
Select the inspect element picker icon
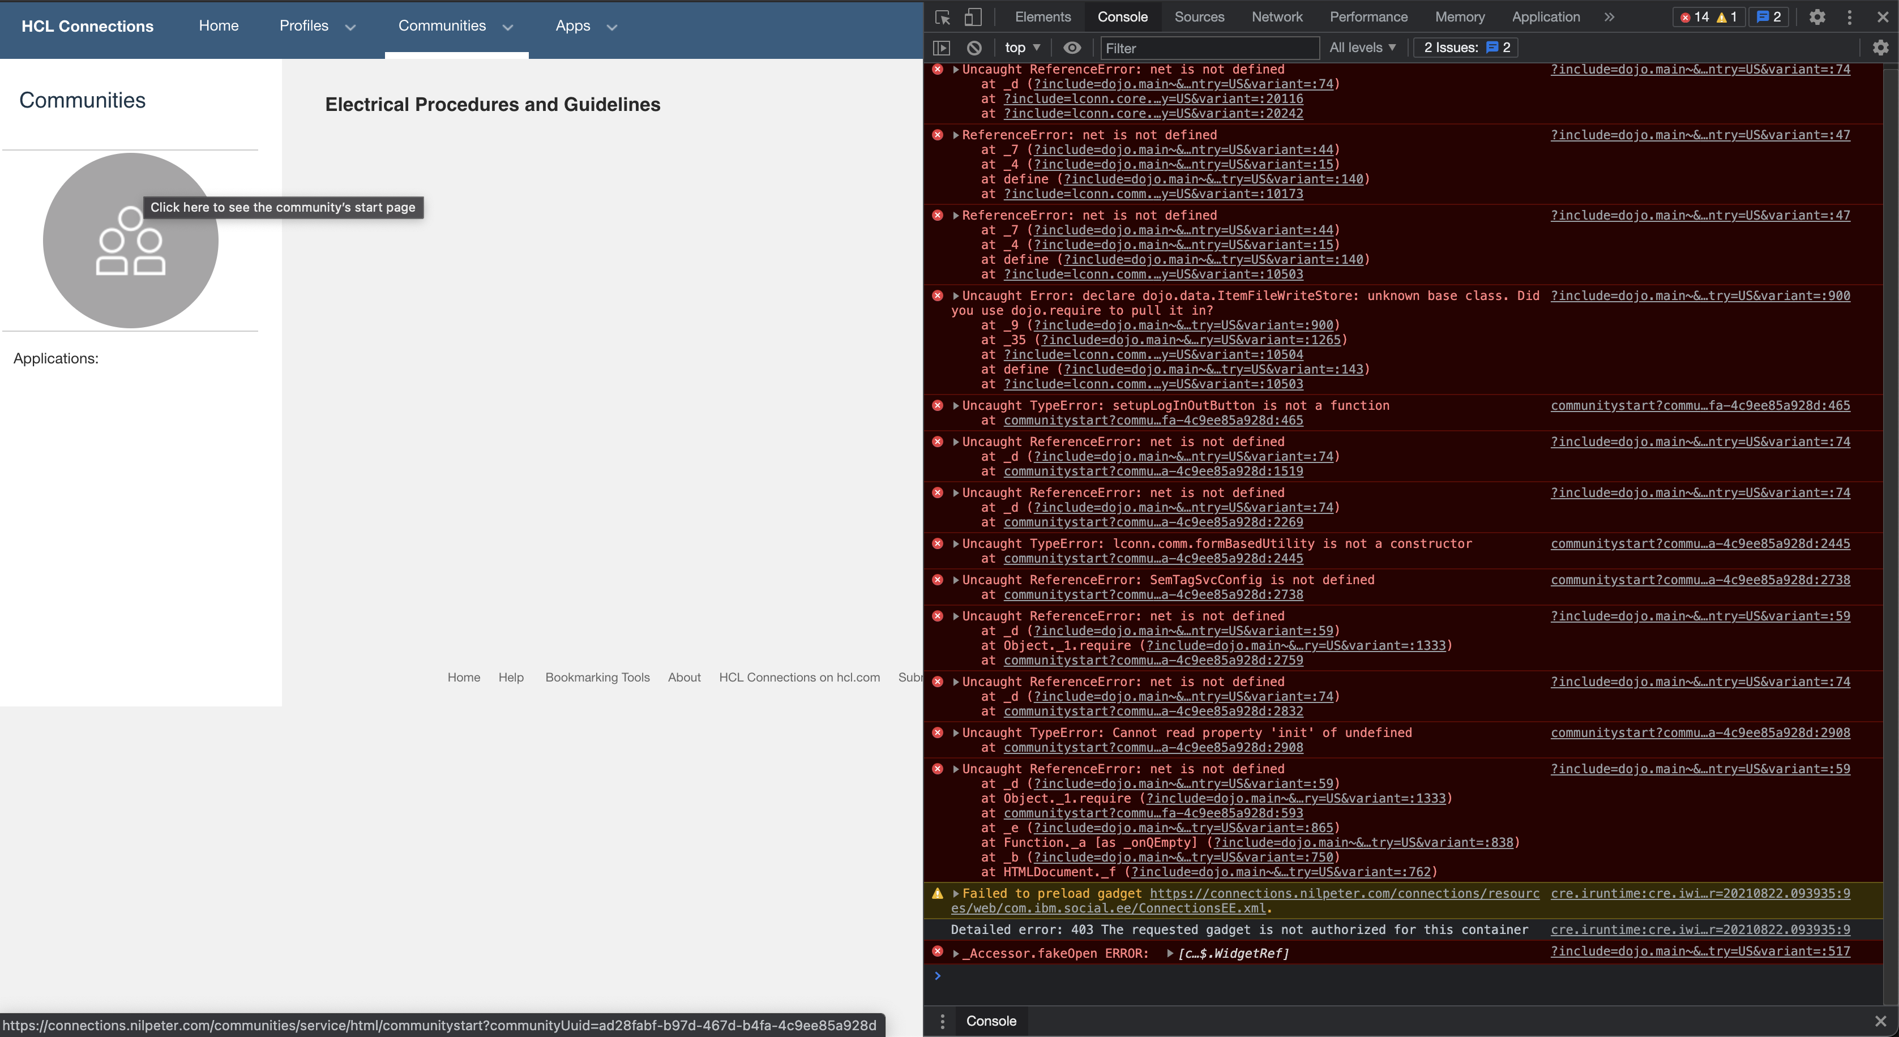pos(942,17)
